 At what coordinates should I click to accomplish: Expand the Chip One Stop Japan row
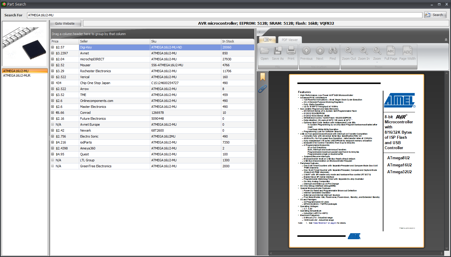tap(53, 83)
